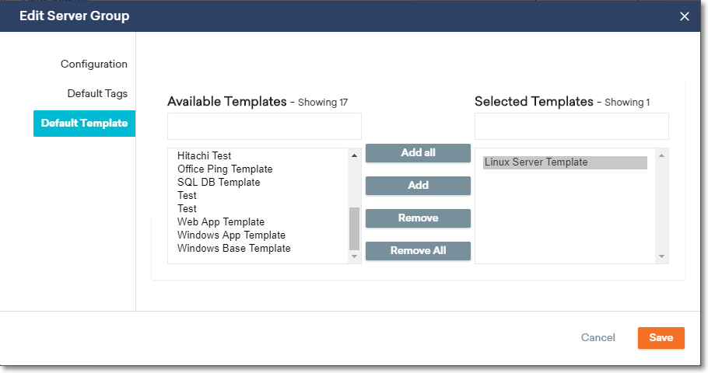Save the server group changes

coord(661,338)
